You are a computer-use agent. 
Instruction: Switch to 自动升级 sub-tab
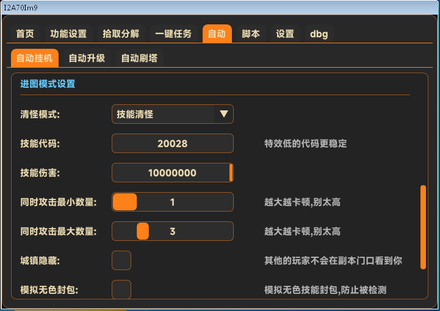pyautogui.click(x=87, y=59)
